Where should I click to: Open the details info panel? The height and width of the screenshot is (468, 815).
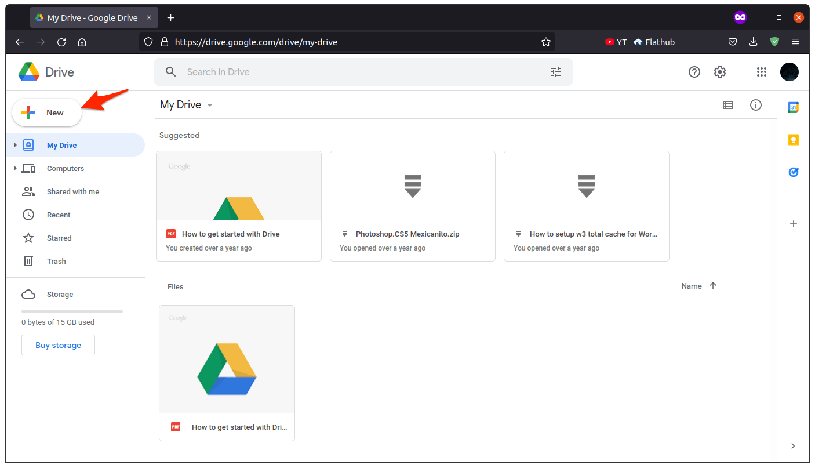(x=756, y=105)
